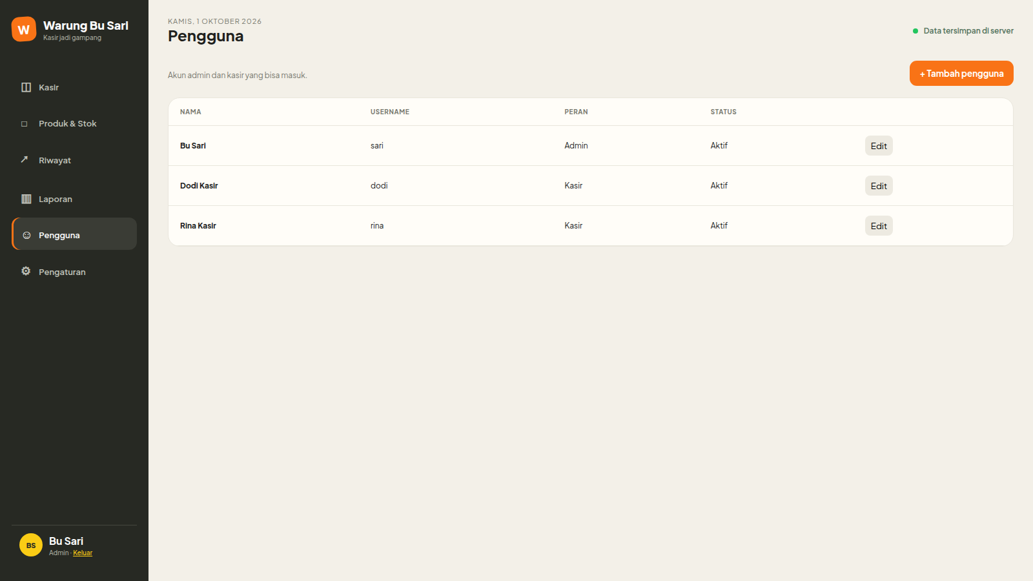This screenshot has height=581, width=1033.
Task: Click the PERAN column header
Action: [576, 112]
